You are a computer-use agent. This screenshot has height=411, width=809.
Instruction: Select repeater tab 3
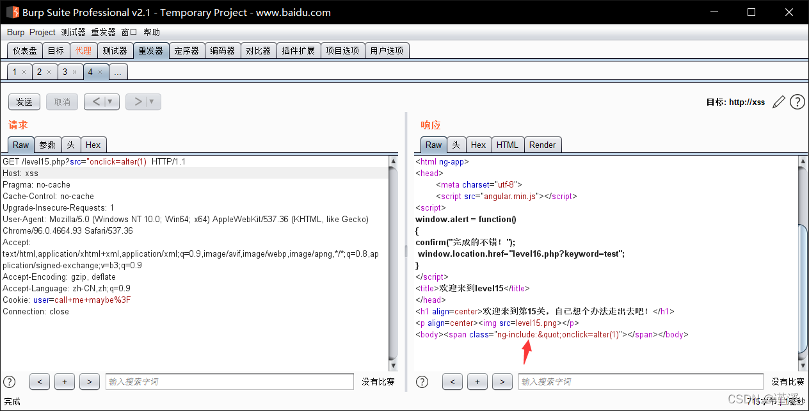tap(65, 72)
